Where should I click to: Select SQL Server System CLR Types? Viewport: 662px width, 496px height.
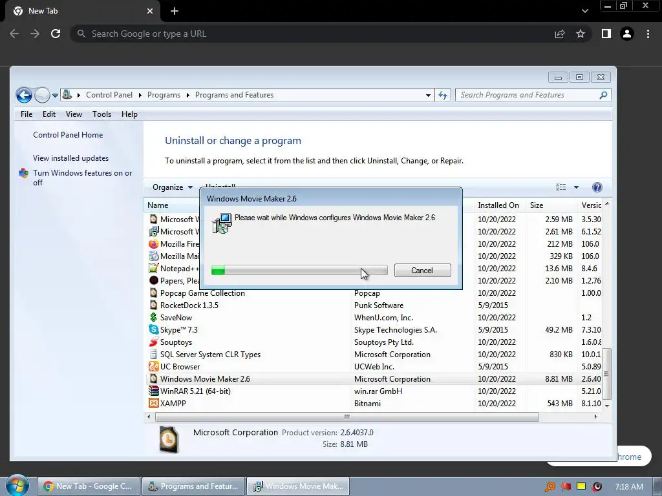(373, 355)
